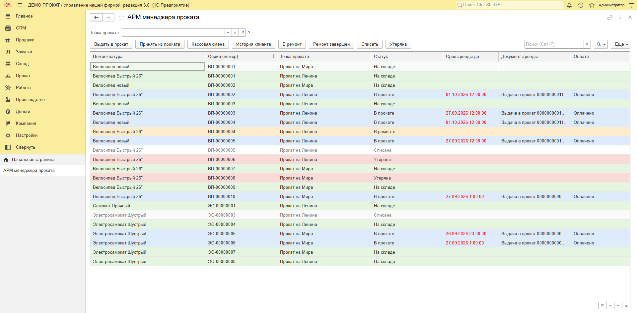637x313 pixels.
Task: Click Утеряна button
Action: tap(398, 44)
